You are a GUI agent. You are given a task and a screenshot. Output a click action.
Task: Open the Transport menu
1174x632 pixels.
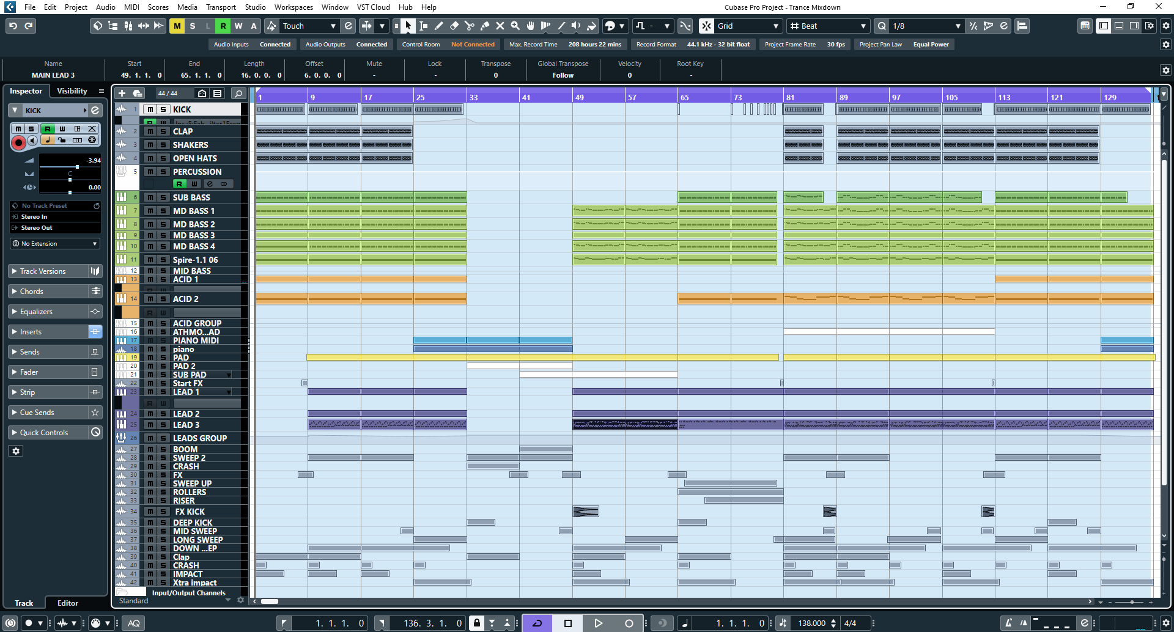pos(220,7)
